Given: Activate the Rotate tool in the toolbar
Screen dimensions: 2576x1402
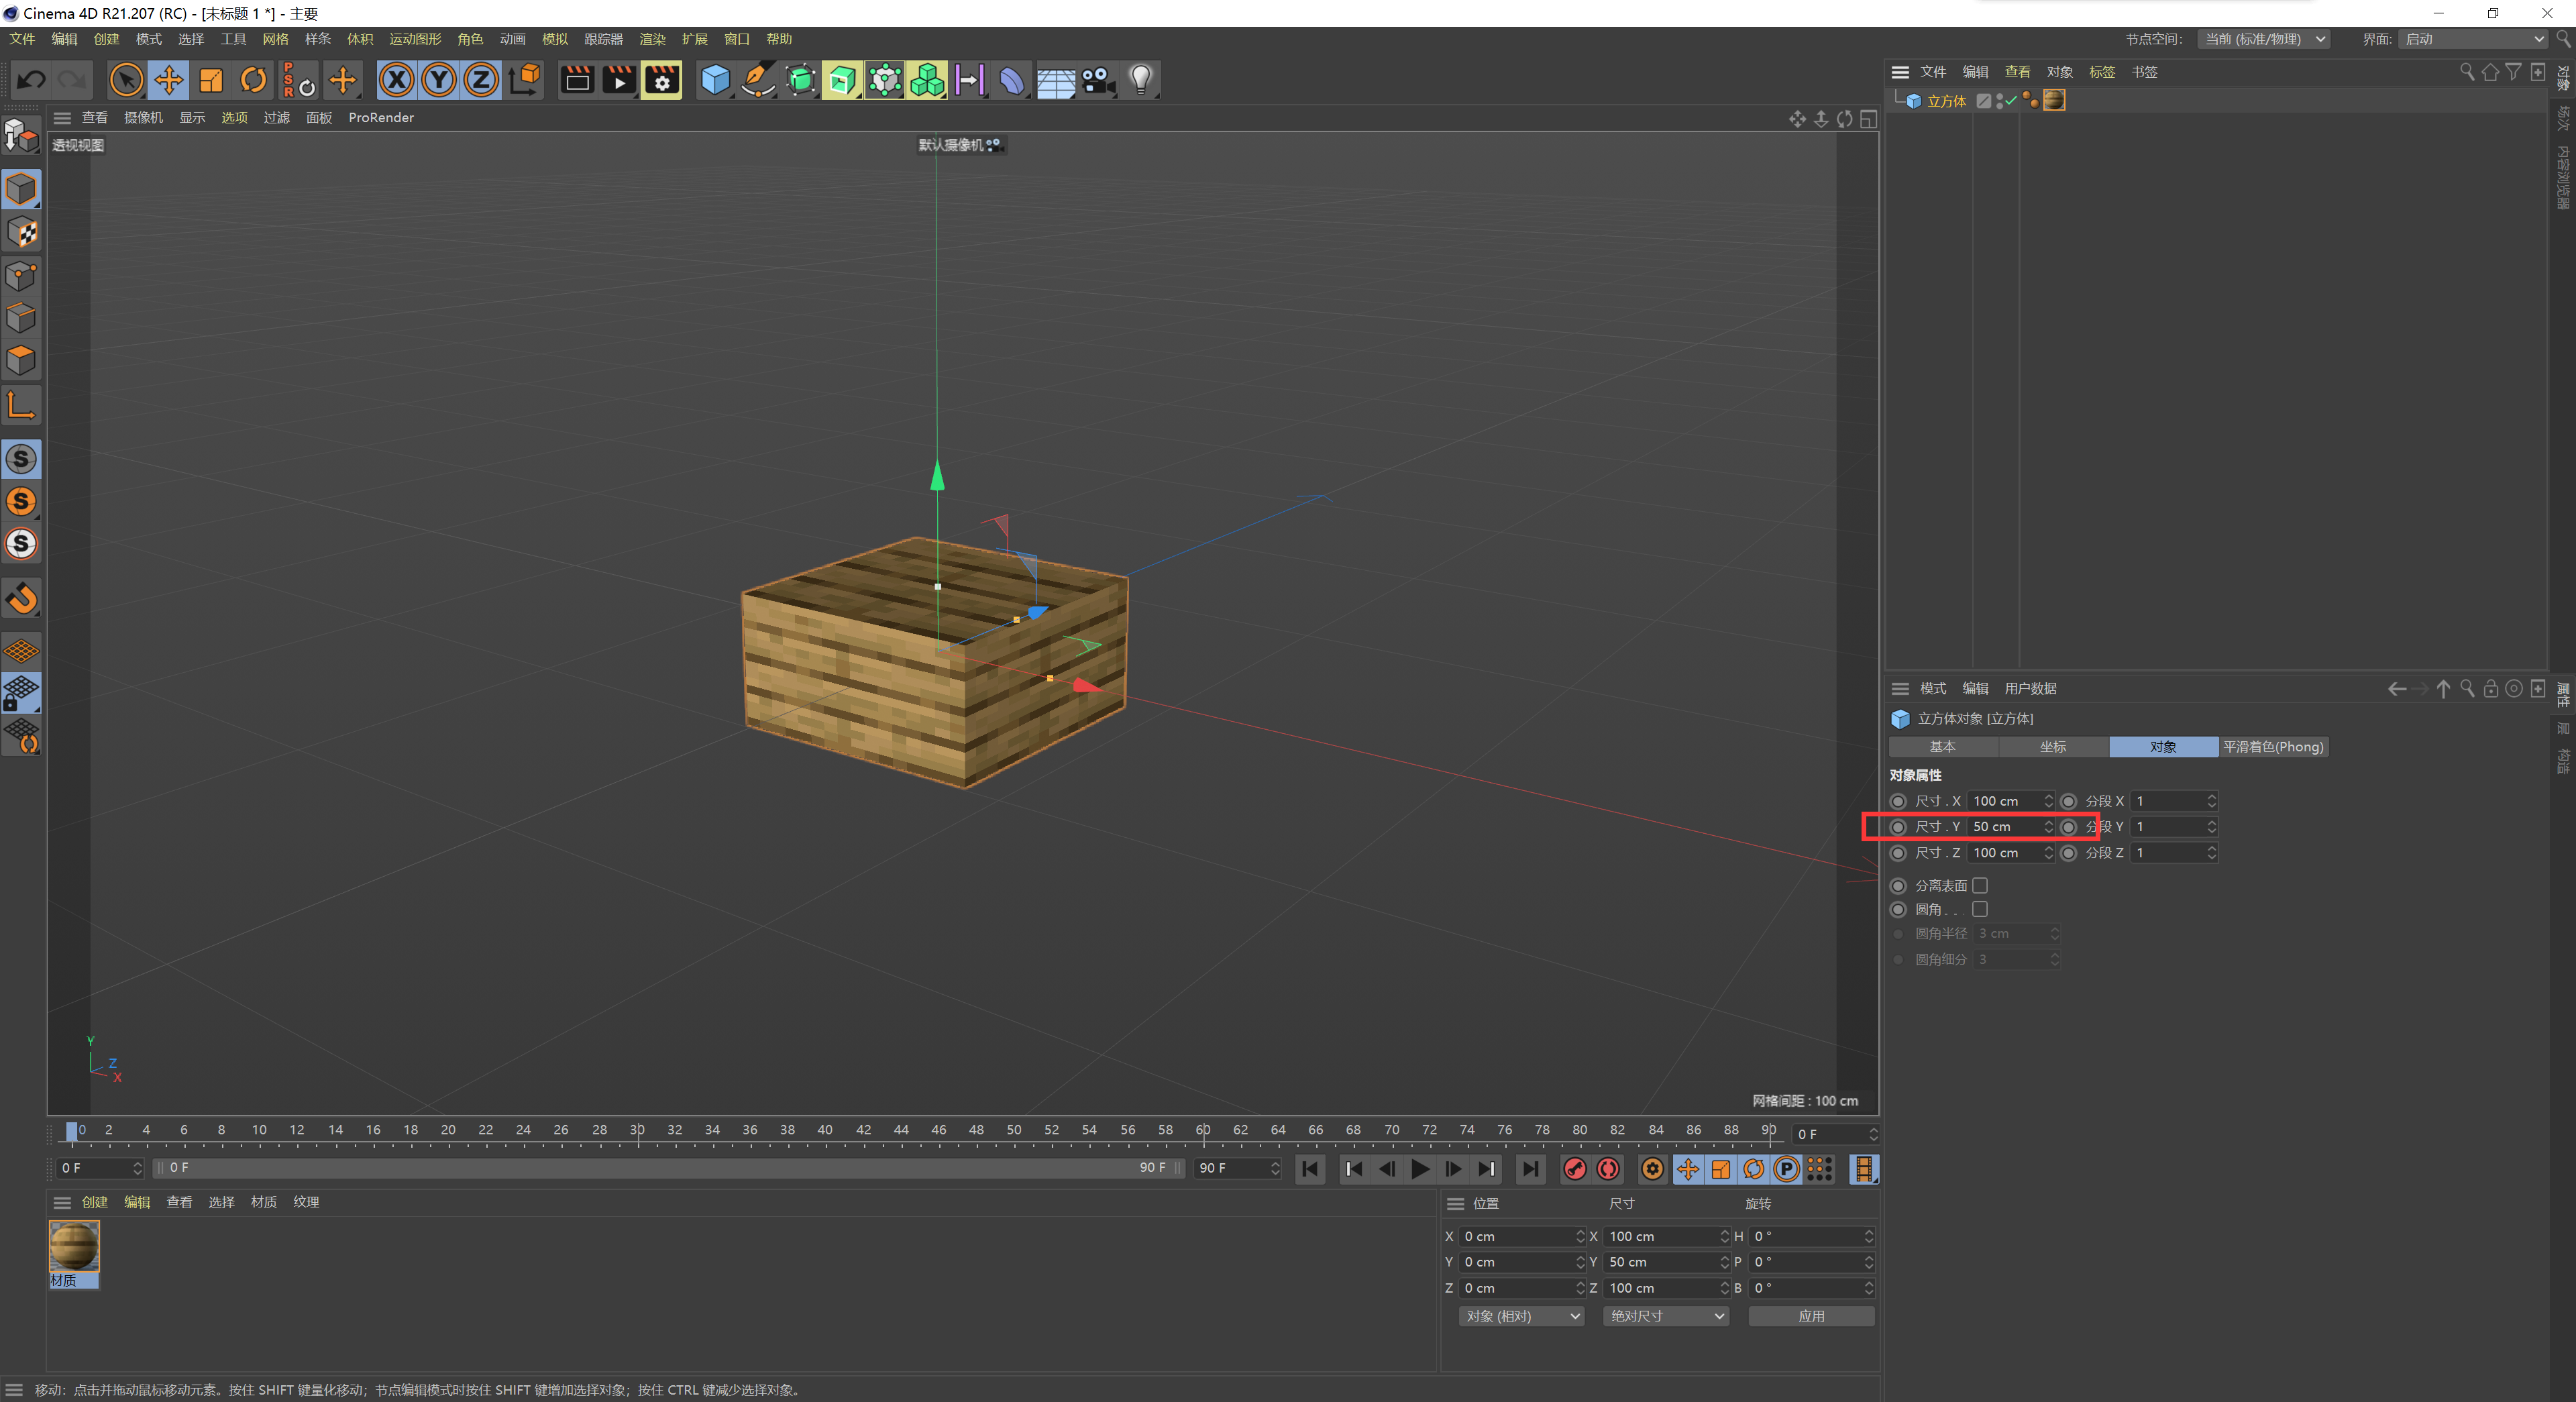Looking at the screenshot, I should click(254, 80).
